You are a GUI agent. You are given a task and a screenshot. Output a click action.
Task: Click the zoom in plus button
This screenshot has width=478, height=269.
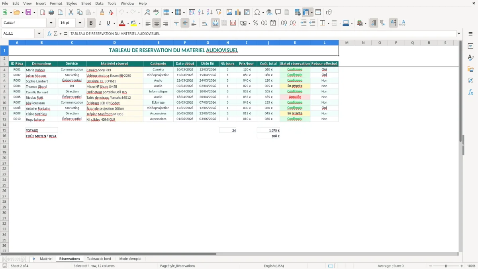pos(462,266)
